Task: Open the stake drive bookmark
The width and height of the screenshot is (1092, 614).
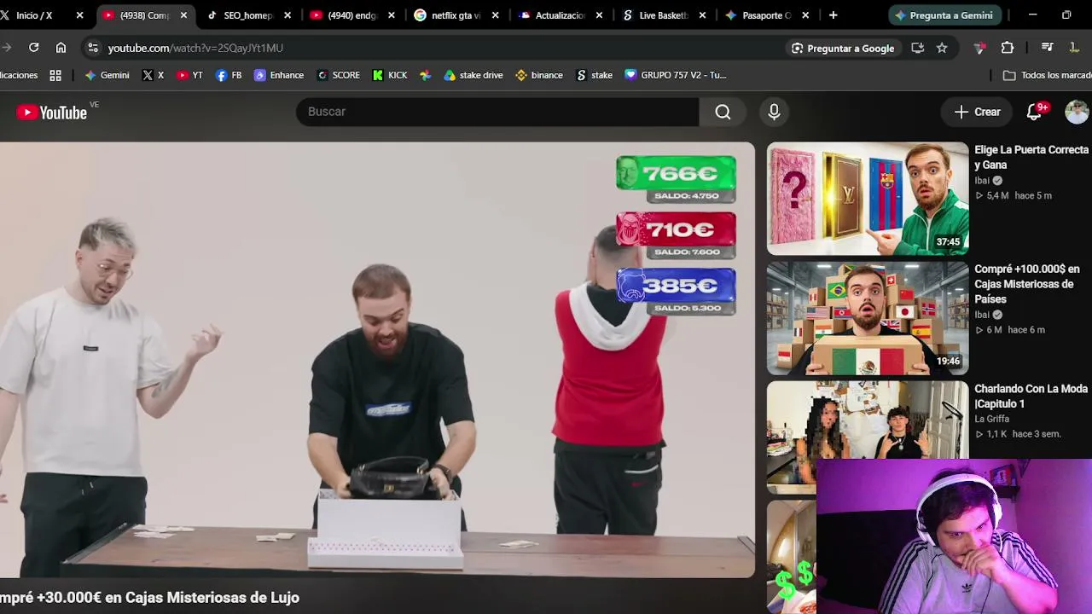Action: 473,75
